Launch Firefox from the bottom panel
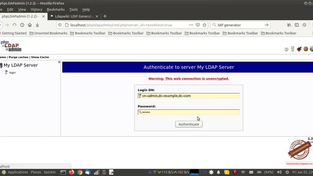Screen dimensions: 313x176 71,172
